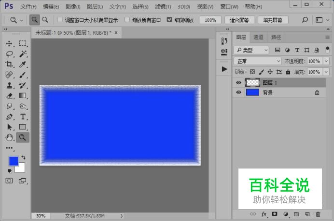This screenshot has width=334, height=221.
Task: Open the 图像(I) menu
Action: pos(73,7)
